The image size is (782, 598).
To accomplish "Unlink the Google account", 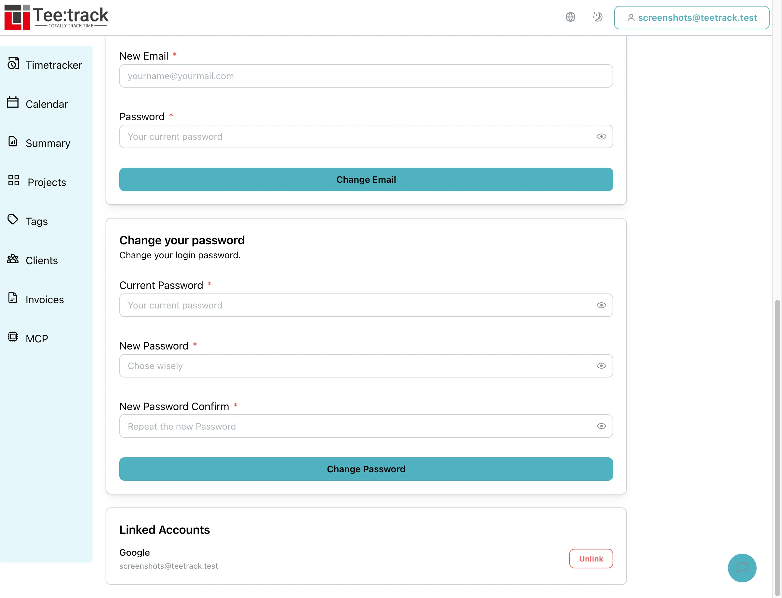I will (591, 559).
